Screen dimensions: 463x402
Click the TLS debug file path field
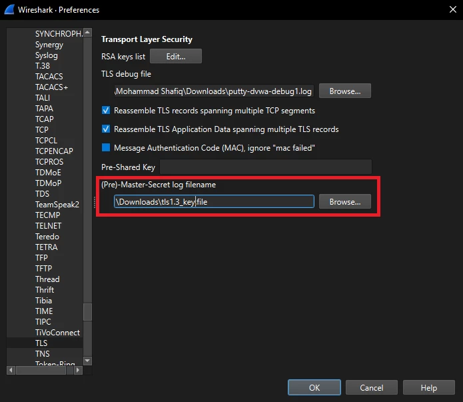(214, 91)
